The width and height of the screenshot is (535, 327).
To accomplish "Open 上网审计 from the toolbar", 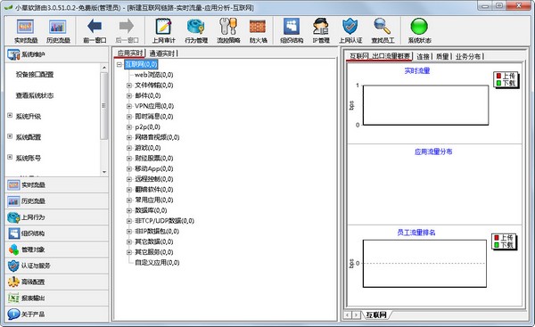I will tap(163, 31).
